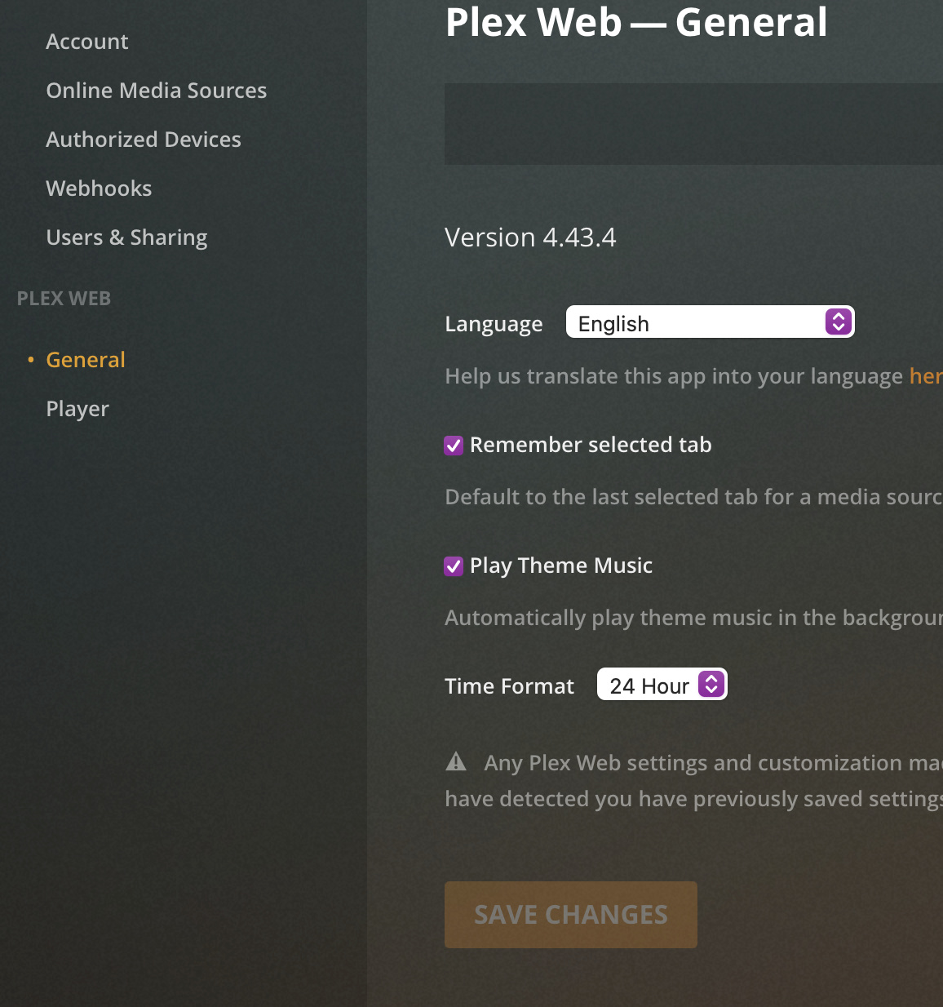Click the 'Default to the last selected tab' description

[x=693, y=497]
